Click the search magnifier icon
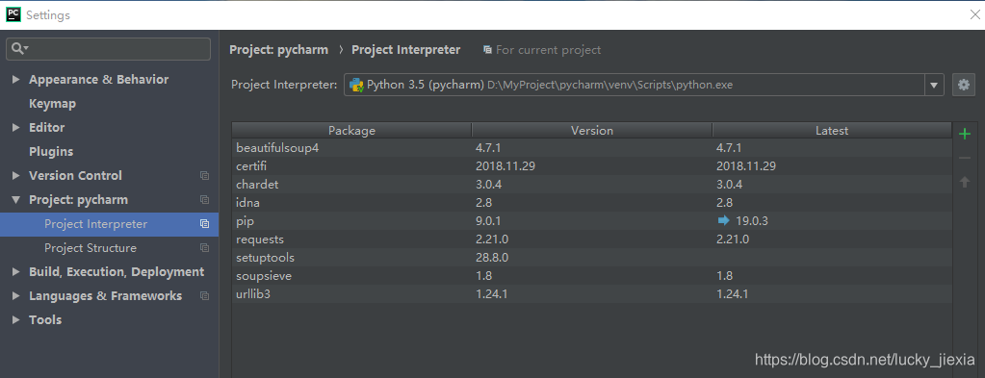Viewport: 985px width, 378px height. (x=17, y=48)
